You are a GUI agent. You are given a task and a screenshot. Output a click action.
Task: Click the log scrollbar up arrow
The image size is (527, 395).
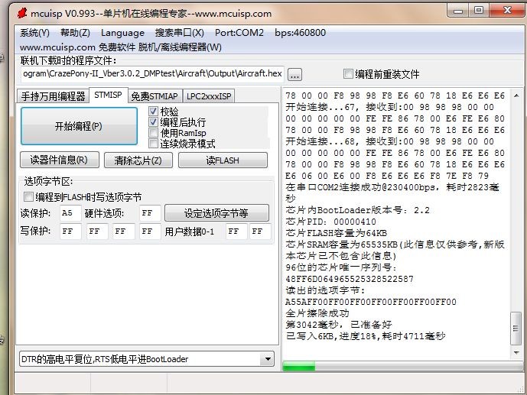516,96
